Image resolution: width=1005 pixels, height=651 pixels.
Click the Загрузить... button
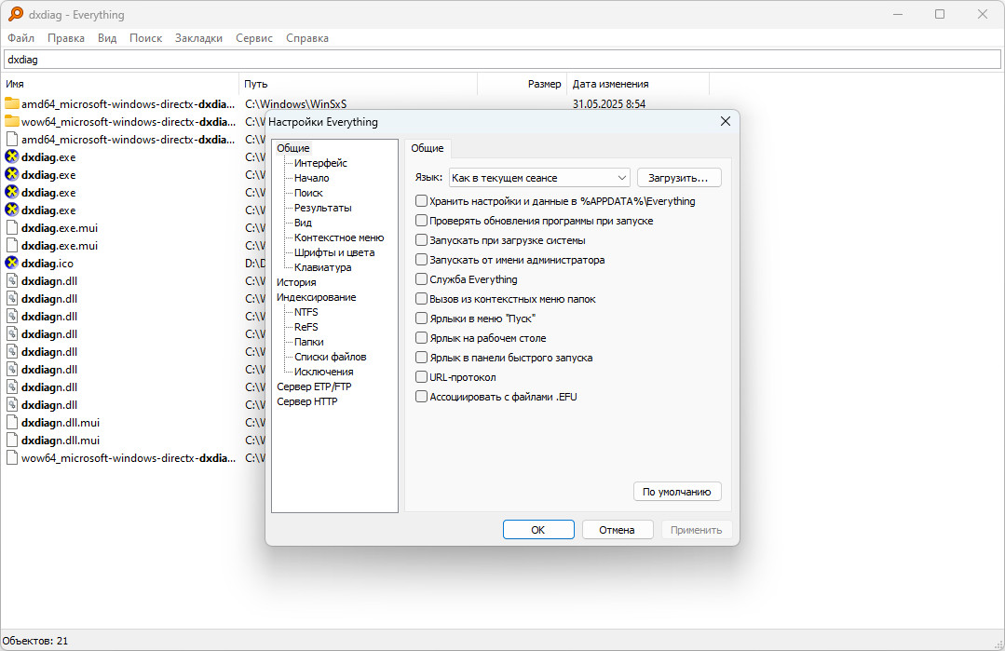tap(679, 178)
